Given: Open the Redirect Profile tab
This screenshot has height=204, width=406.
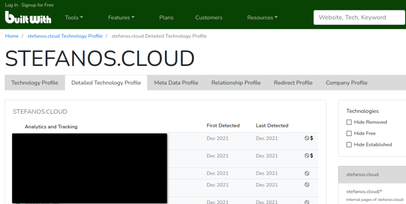Looking at the screenshot, I should [293, 83].
